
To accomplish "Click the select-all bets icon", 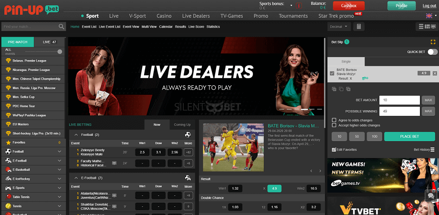I will [334, 89].
